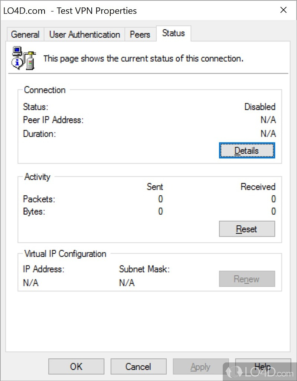Click the Subnet Mask N/A value

pyautogui.click(x=127, y=283)
